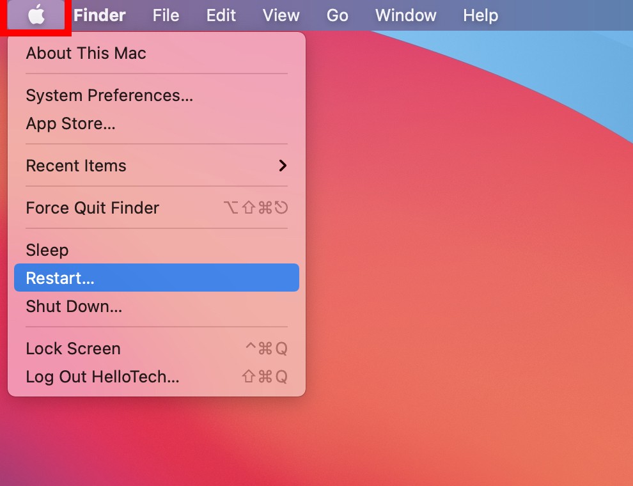Choose Force Quit Finder

(92, 208)
